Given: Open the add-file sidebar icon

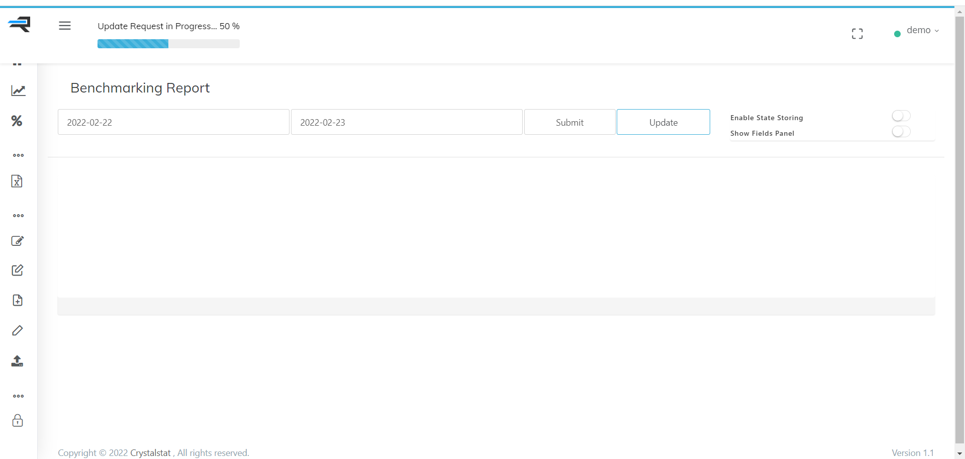Looking at the screenshot, I should [18, 300].
